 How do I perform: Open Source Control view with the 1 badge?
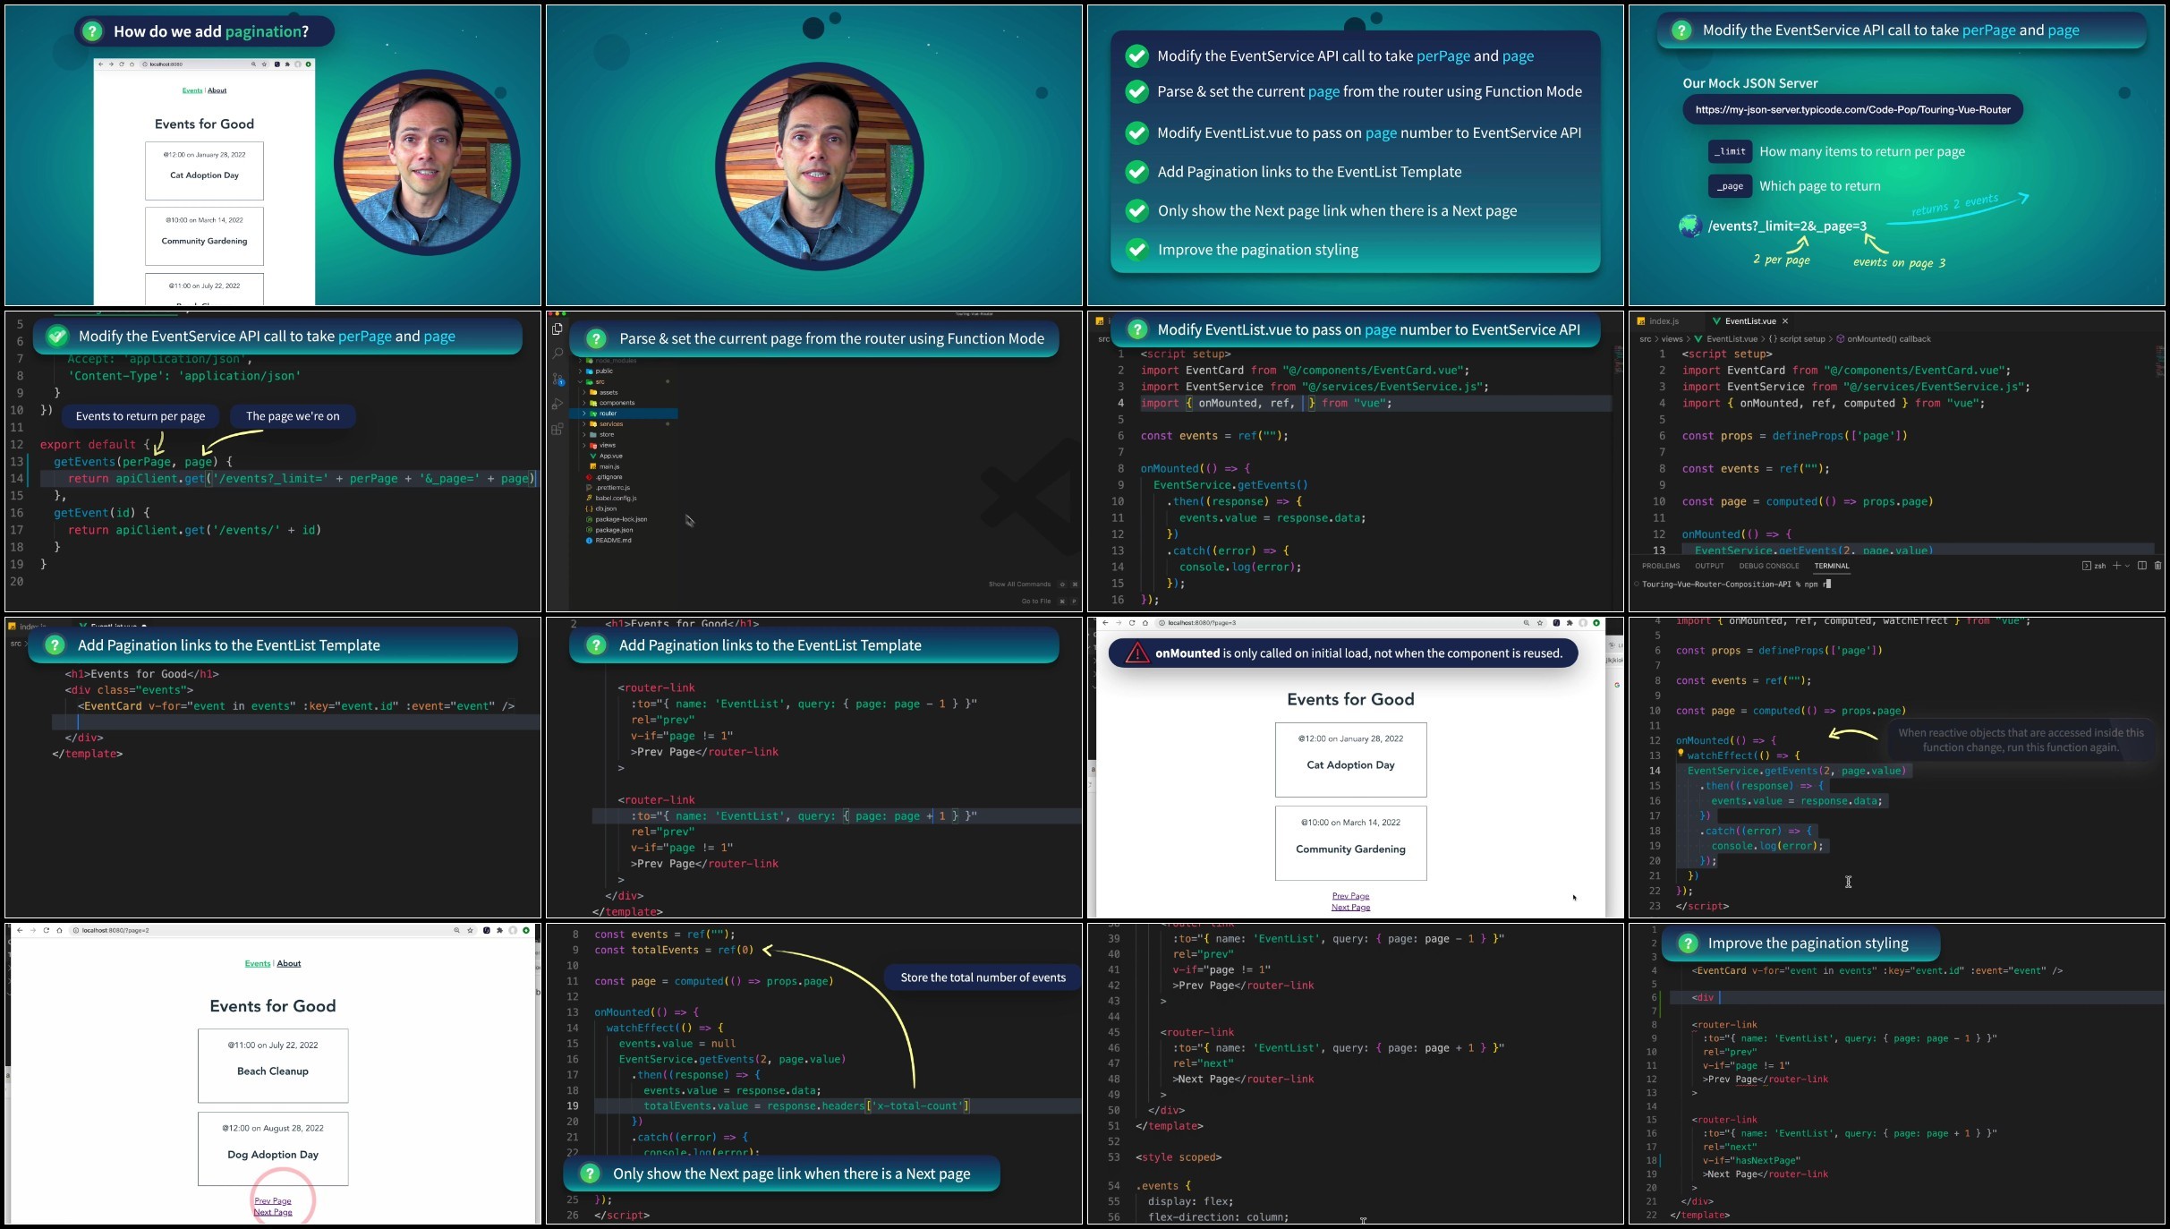[x=557, y=379]
